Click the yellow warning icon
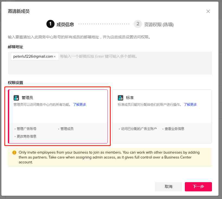222x199 pixels. [x=14, y=153]
